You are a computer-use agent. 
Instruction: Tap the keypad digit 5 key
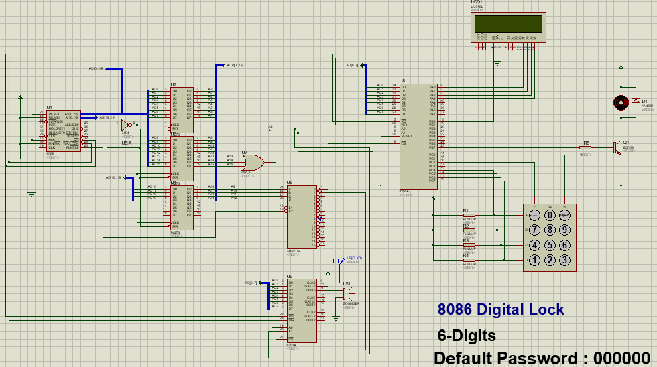tap(550, 245)
